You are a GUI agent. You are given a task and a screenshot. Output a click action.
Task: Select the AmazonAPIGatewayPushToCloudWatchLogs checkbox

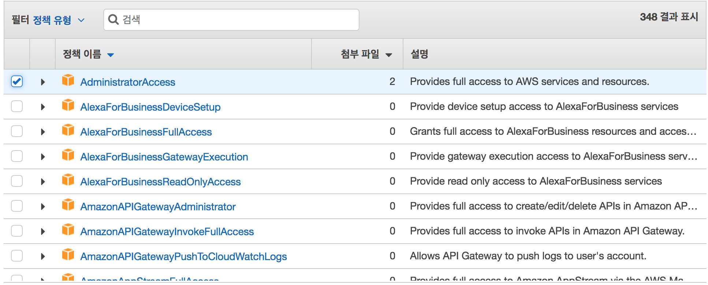point(17,256)
